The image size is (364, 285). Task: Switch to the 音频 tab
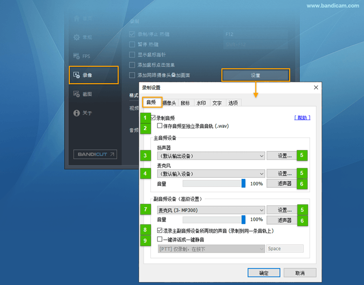tap(152, 102)
